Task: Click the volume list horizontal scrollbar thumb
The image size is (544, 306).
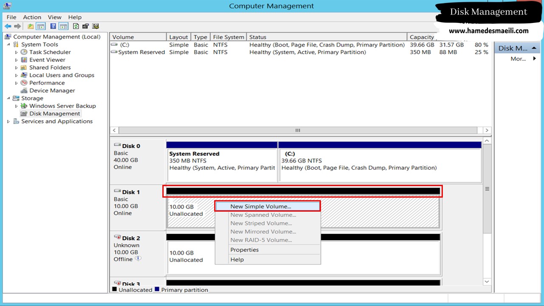Action: click(x=297, y=130)
